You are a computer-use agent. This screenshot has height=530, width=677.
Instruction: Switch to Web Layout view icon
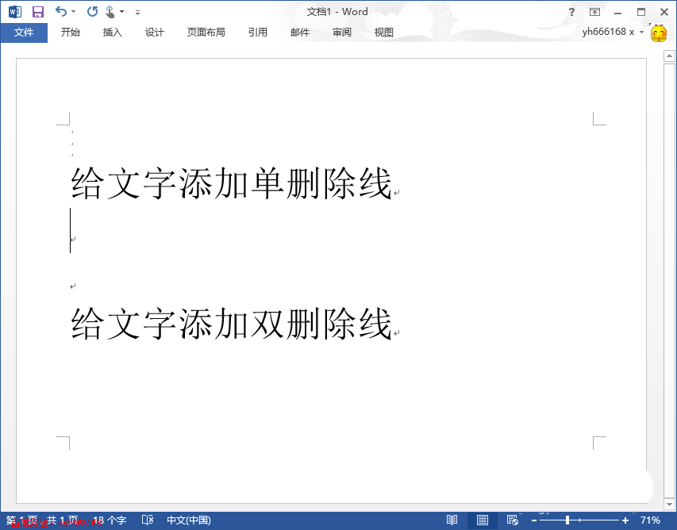coord(513,520)
